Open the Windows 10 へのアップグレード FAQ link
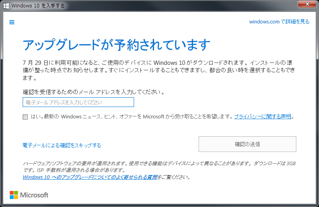This screenshot has height=207, width=319. pos(90,177)
